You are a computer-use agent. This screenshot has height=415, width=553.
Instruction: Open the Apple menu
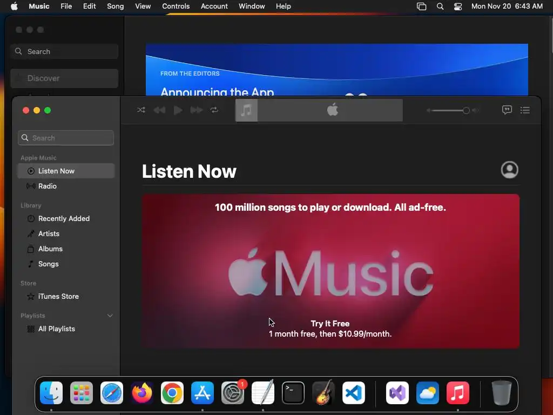click(x=14, y=6)
